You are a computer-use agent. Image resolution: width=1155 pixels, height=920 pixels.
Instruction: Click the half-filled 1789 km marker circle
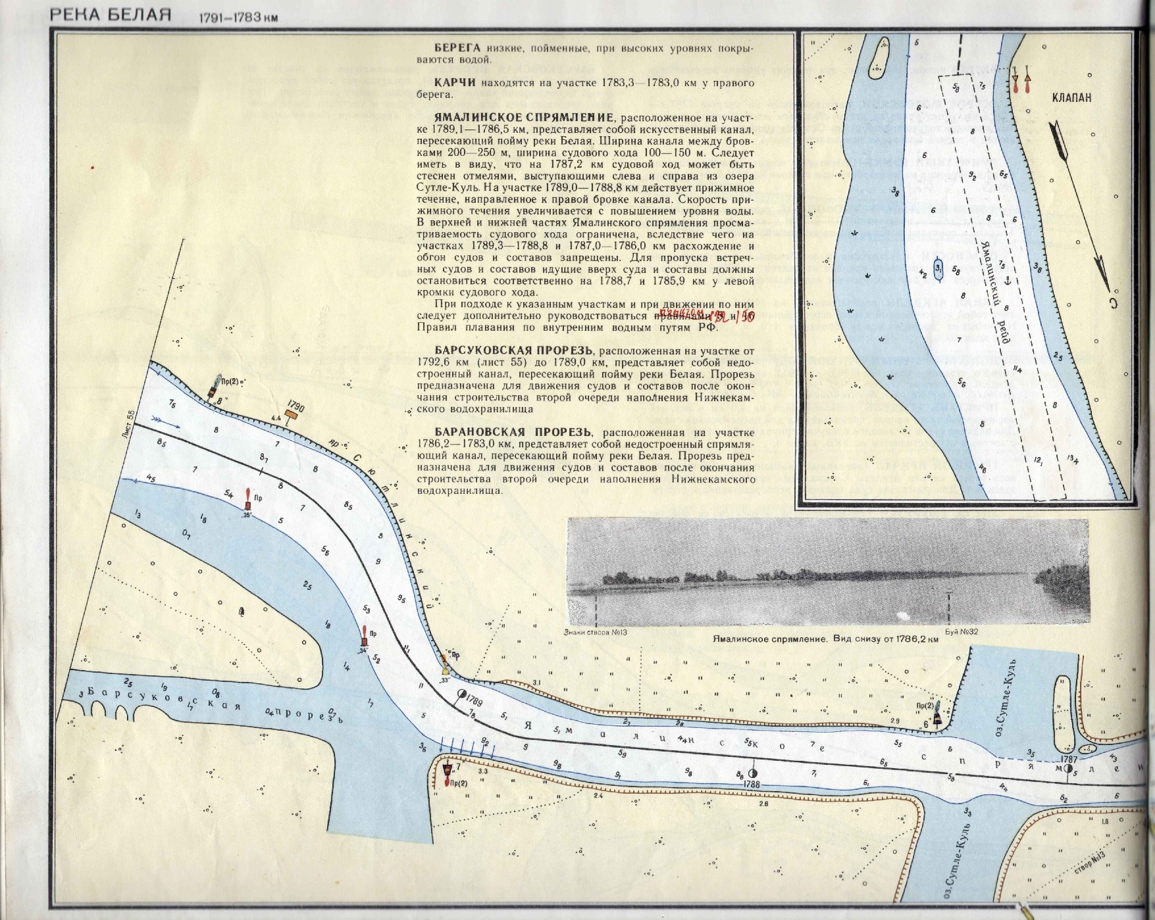pyautogui.click(x=462, y=694)
